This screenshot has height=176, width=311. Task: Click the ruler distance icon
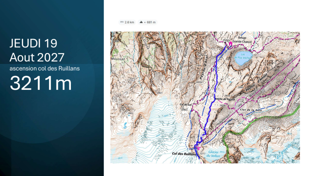click(122, 22)
